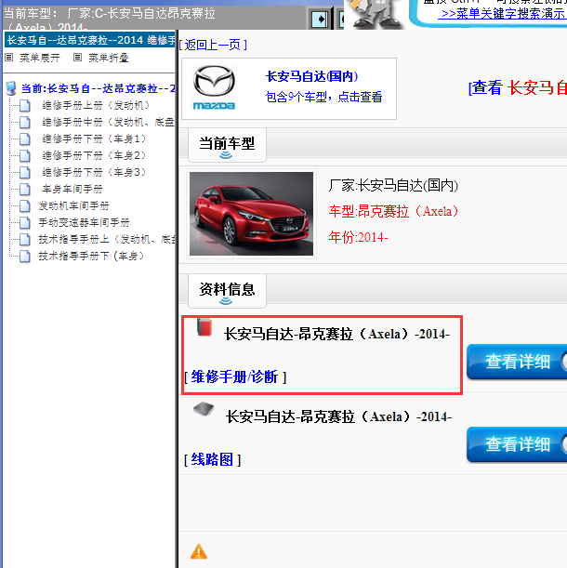Click document icon for 维修手册上册（发动机）

click(x=25, y=105)
